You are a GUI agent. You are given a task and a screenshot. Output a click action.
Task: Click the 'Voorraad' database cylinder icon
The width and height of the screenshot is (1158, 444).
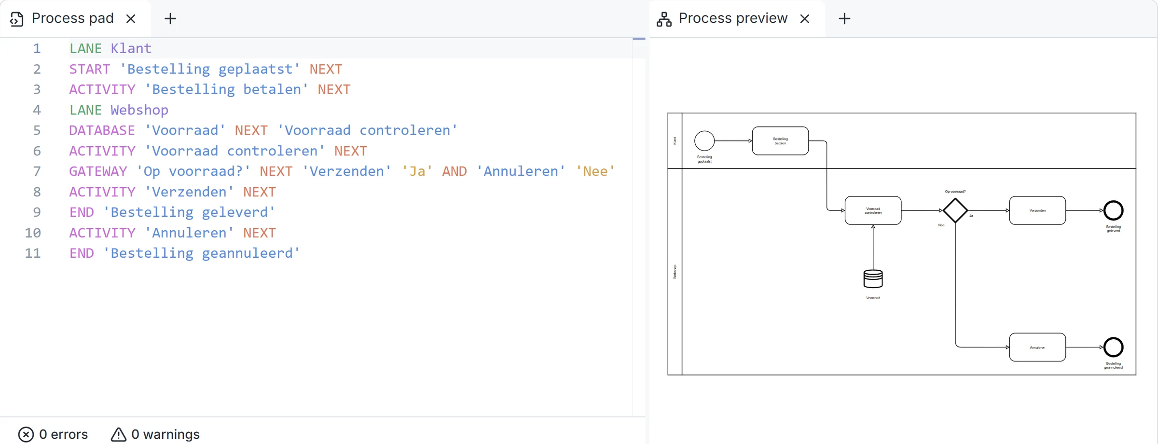pos(873,279)
